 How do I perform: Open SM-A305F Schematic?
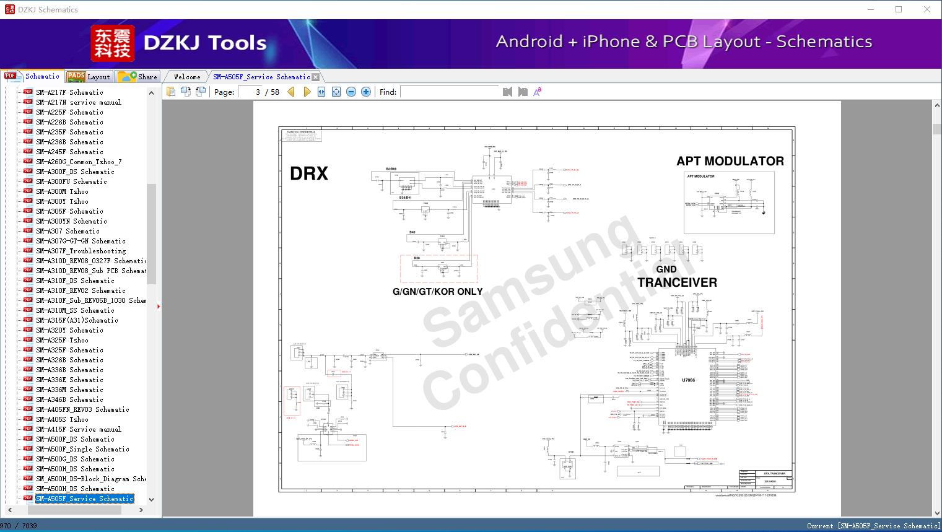(69, 211)
